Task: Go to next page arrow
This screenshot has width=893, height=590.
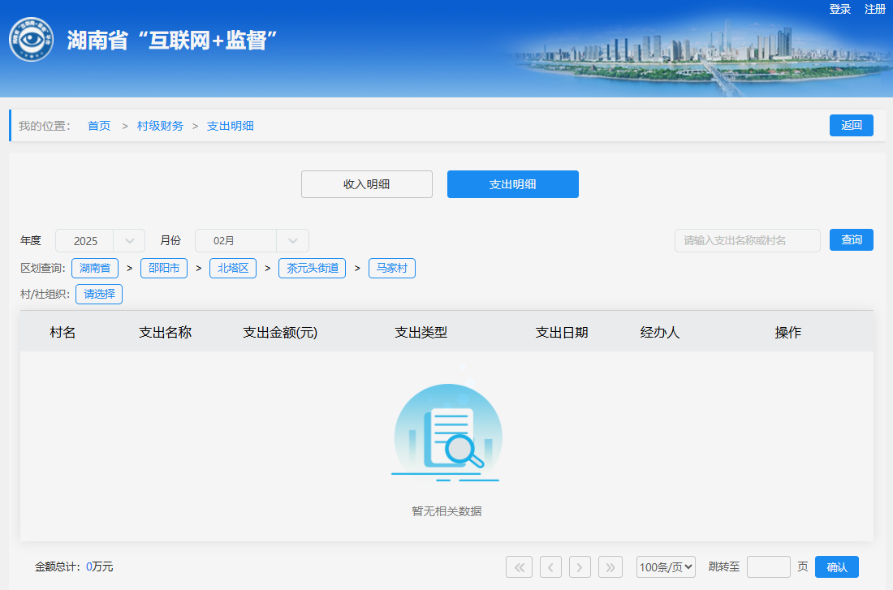Action: pyautogui.click(x=580, y=566)
